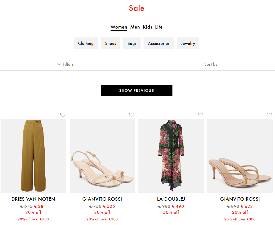The height and width of the screenshot is (225, 275).
Task: Select the Bags category
Action: coord(132,43)
